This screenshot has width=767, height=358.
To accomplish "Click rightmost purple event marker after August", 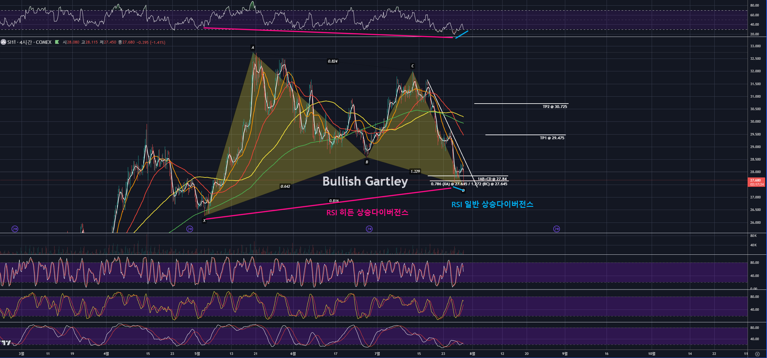I will click(556, 229).
